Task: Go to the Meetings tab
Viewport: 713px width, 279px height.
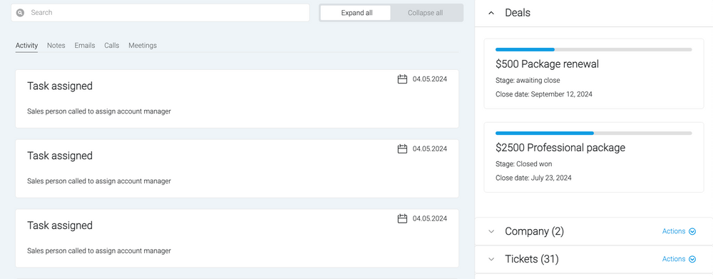Action: [143, 46]
